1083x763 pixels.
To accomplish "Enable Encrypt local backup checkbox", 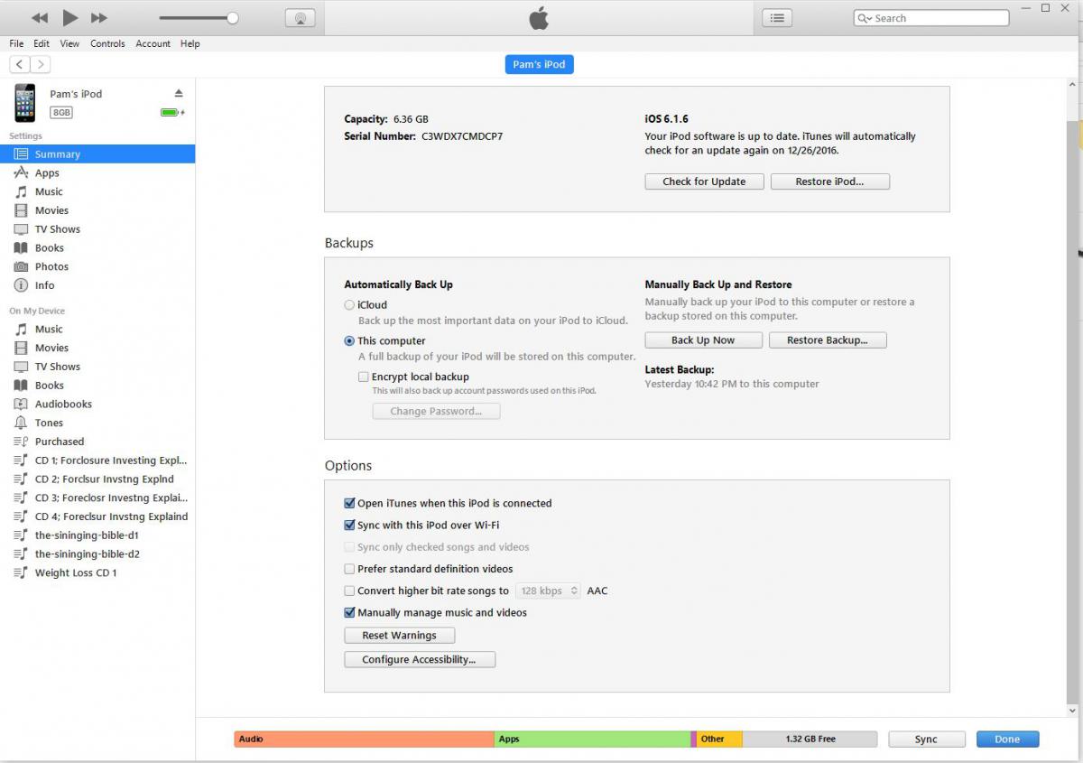I will 363,377.
